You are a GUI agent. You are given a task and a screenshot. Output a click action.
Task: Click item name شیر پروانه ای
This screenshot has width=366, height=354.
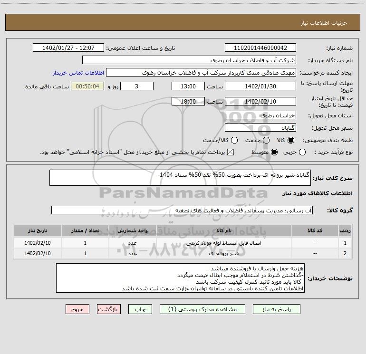223,253
